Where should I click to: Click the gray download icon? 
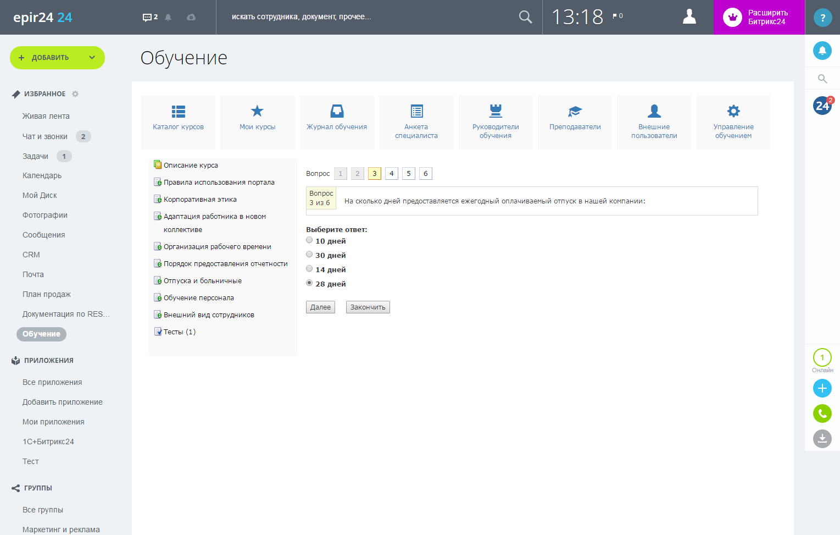822,439
